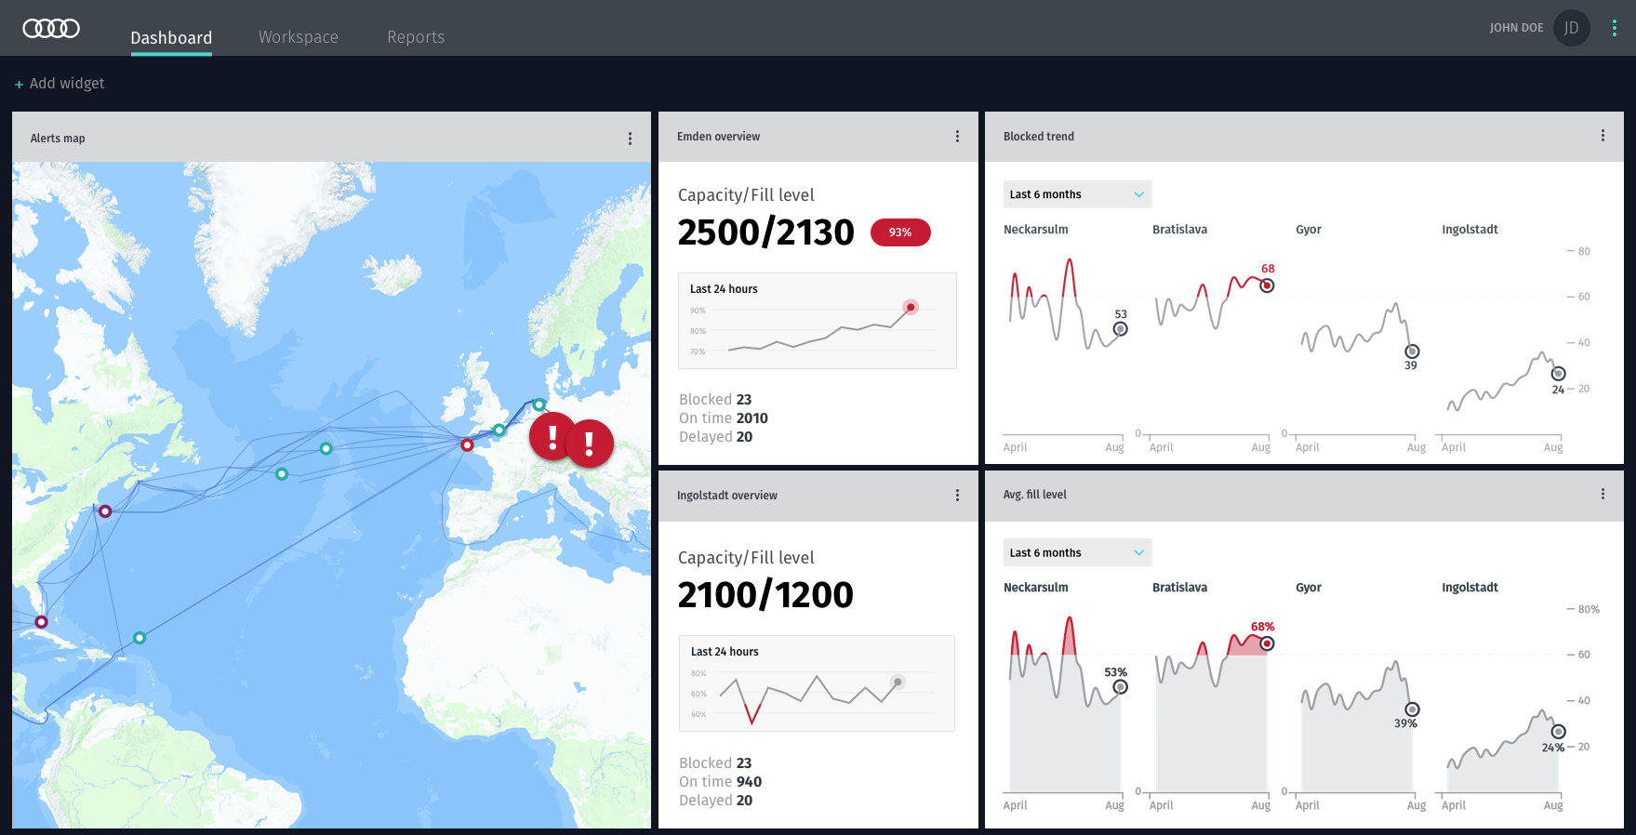This screenshot has height=835, width=1636.
Task: Click the Gyor label in Avg. fill level
Action: [1308, 588]
